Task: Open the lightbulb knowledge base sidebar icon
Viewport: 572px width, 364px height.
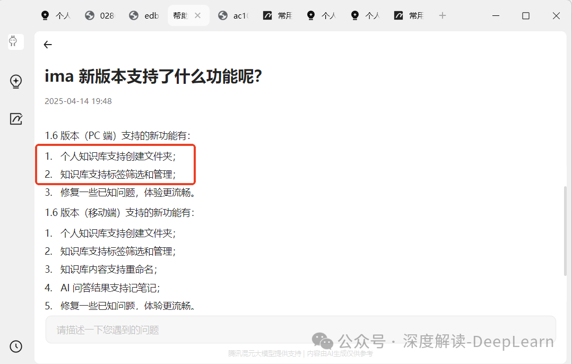Action: point(16,82)
